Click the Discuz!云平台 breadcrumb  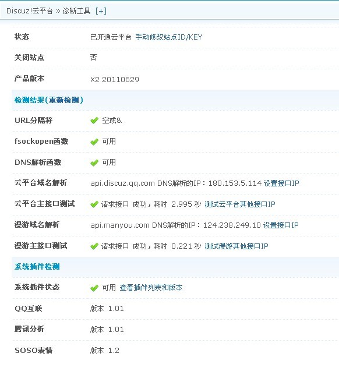coord(29,11)
